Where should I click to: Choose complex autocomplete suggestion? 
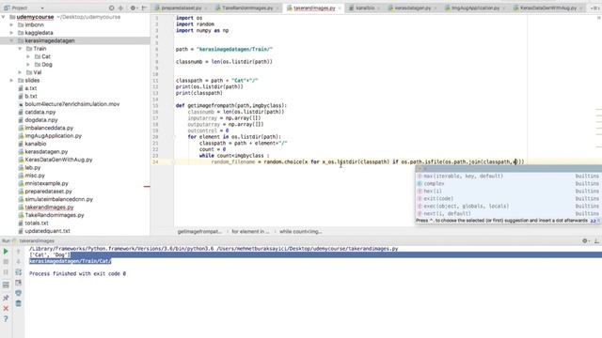508,184
